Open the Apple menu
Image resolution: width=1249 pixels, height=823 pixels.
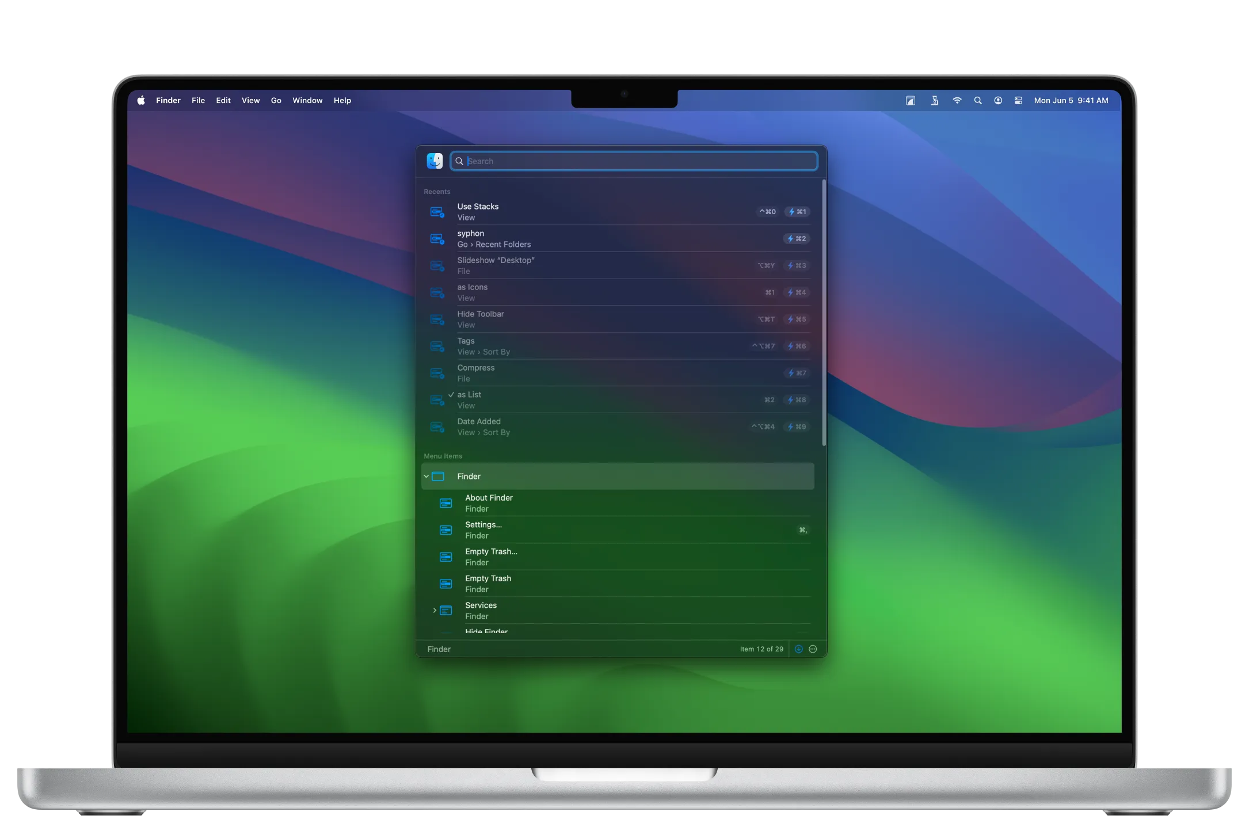coord(141,100)
